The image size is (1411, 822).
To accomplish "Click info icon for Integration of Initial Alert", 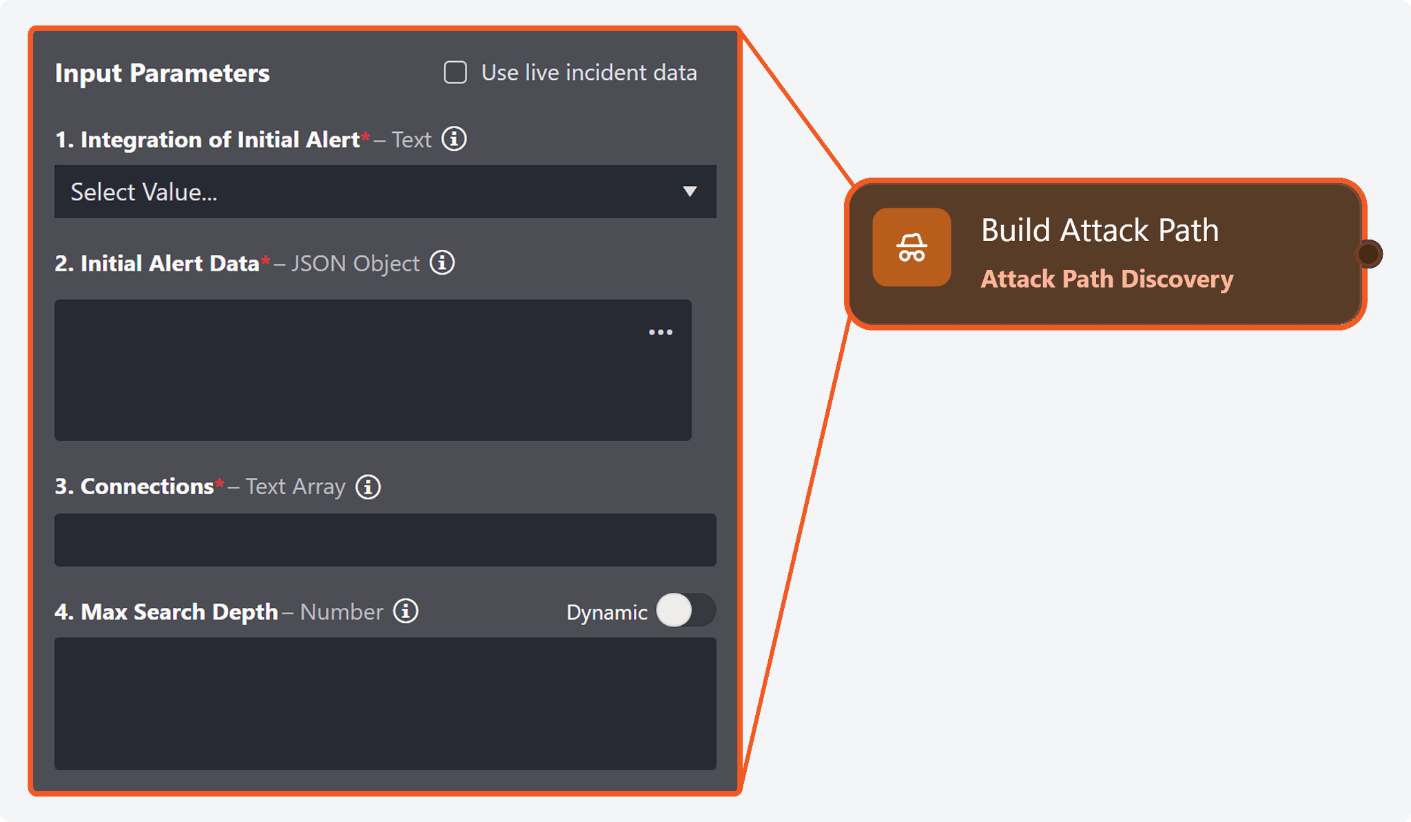I will [x=453, y=139].
